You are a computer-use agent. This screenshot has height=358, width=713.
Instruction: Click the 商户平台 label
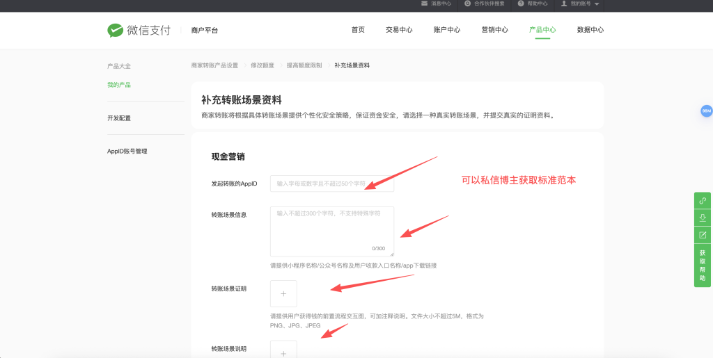(x=205, y=31)
